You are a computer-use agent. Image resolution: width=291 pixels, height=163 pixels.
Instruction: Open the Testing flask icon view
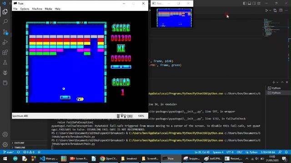tap(5, 62)
